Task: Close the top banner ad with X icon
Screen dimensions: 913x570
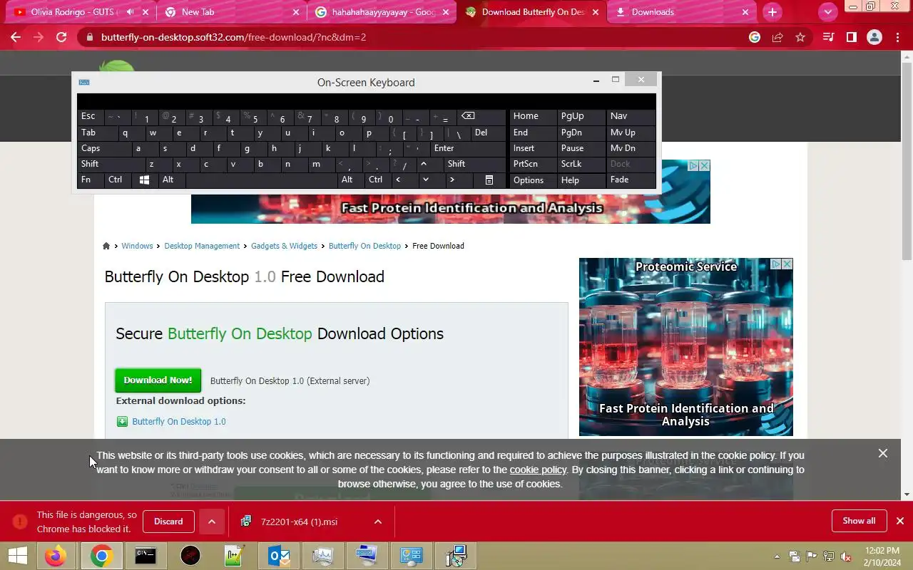Action: click(x=705, y=165)
